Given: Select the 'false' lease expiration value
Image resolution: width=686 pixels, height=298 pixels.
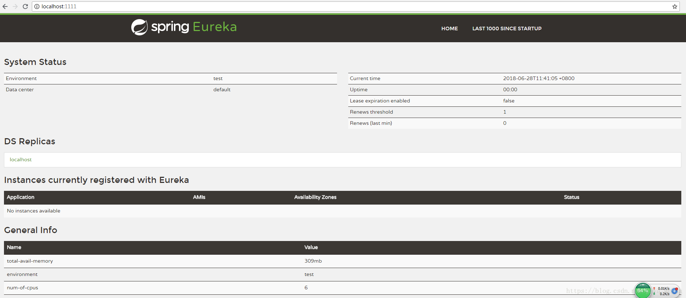Looking at the screenshot, I should tap(509, 101).
